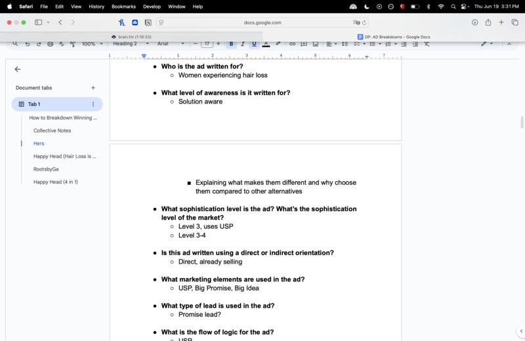Toggle bold formatting
The height and width of the screenshot is (341, 525).
(231, 44)
